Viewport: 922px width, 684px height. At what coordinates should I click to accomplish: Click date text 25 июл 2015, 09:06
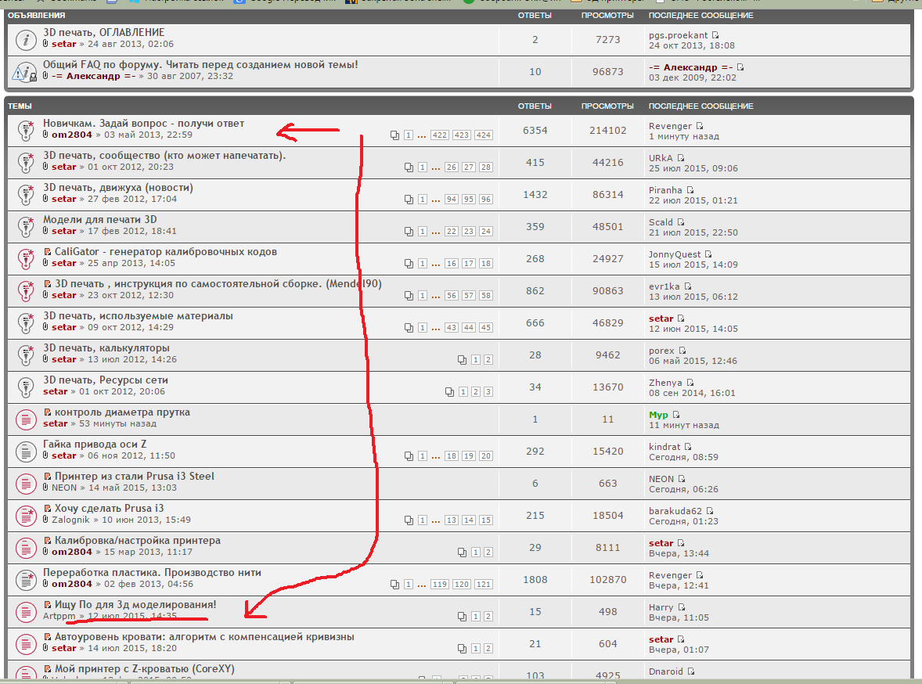click(x=693, y=168)
